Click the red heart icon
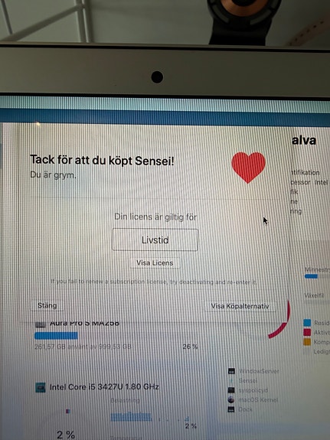Viewport: 330px width, 440px height. point(248,168)
